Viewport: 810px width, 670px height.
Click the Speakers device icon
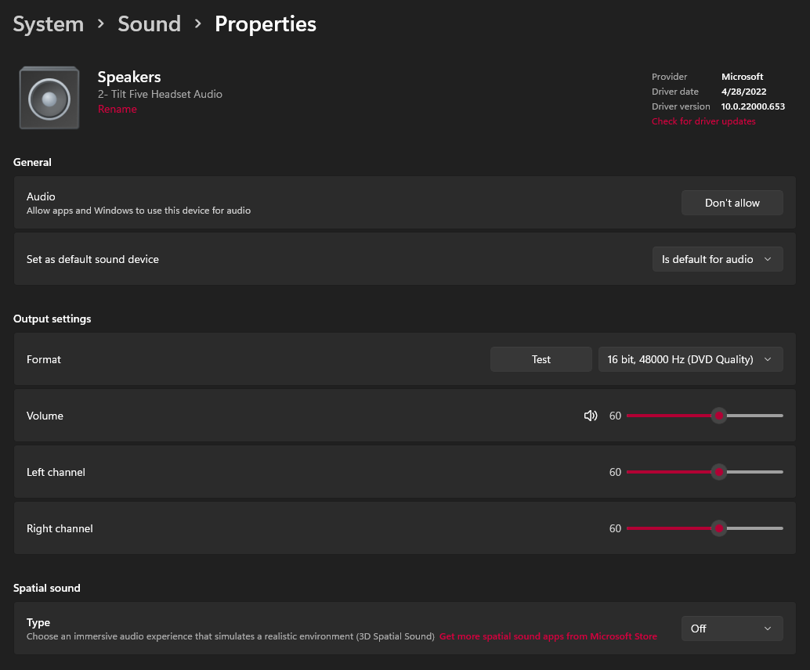(49, 98)
